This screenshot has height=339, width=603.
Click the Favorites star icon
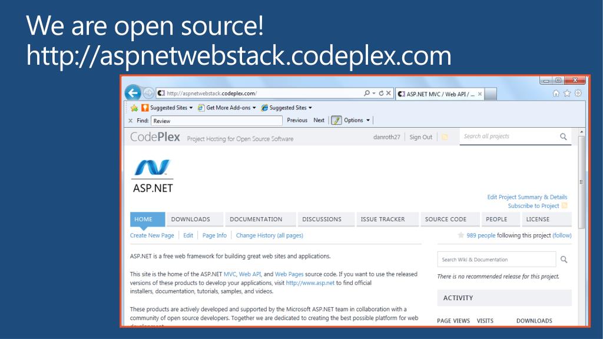click(567, 93)
